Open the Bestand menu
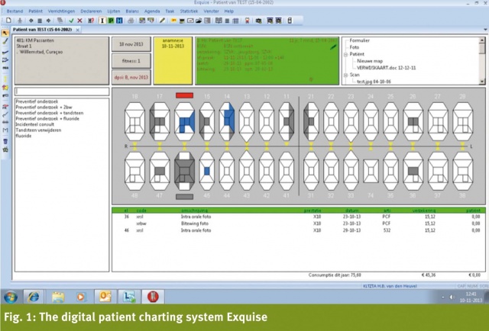This screenshot has width=489, height=331. click(15, 11)
